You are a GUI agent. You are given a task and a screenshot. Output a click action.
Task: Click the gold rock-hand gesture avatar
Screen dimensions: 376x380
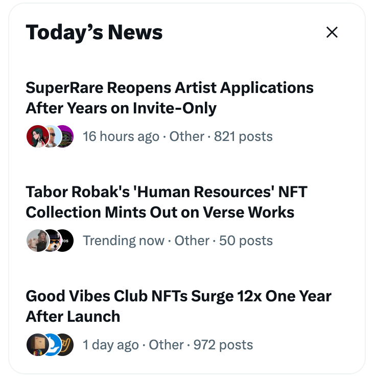pyautogui.click(x=66, y=345)
